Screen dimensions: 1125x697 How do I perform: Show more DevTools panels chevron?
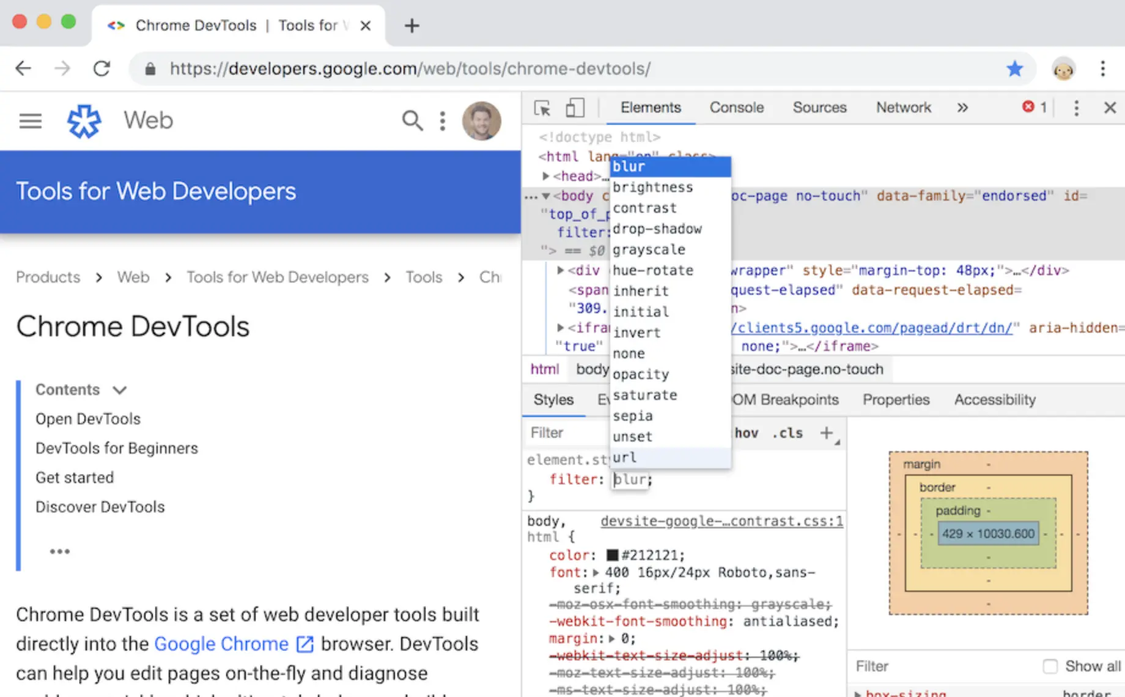point(962,108)
